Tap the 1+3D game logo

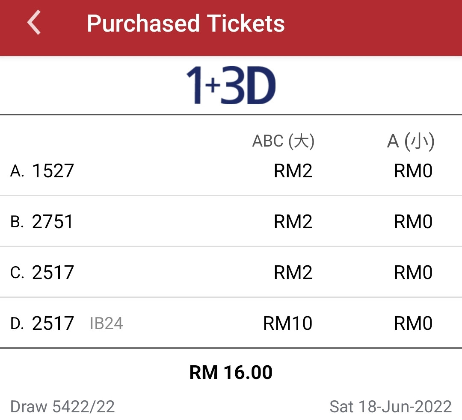[x=231, y=85]
